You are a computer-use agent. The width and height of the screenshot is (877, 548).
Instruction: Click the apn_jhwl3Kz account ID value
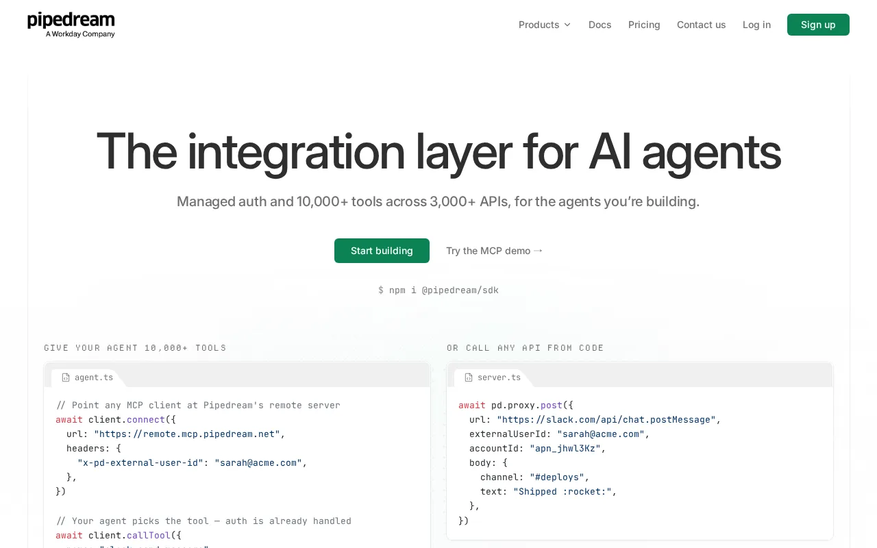(x=565, y=449)
